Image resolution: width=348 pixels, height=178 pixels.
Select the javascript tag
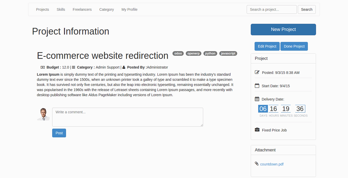[x=228, y=53]
